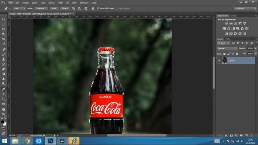Add a Hue/Saturation adjustment
The height and width of the screenshot is (145, 258).
point(224,29)
